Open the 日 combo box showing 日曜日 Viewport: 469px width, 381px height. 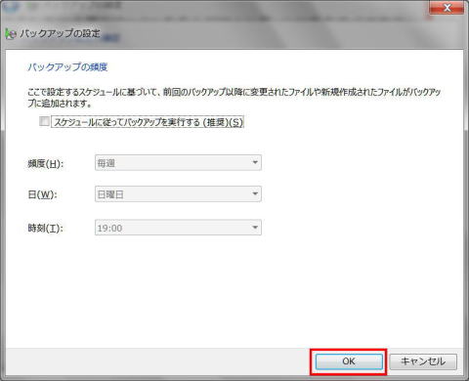click(x=178, y=194)
